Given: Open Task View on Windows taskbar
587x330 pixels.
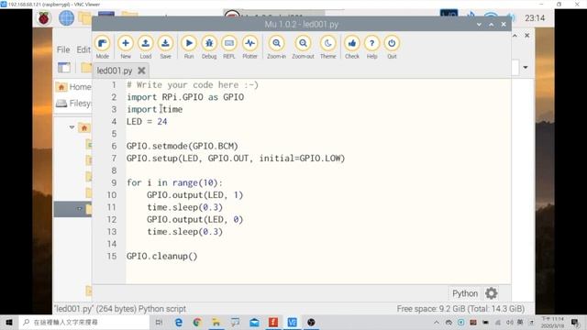Looking at the screenshot, I should pos(159,322).
